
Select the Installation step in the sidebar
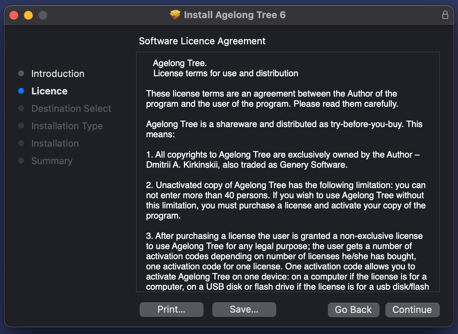[55, 143]
